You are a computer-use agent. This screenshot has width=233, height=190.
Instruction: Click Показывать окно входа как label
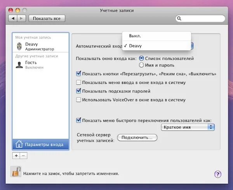[106, 58]
